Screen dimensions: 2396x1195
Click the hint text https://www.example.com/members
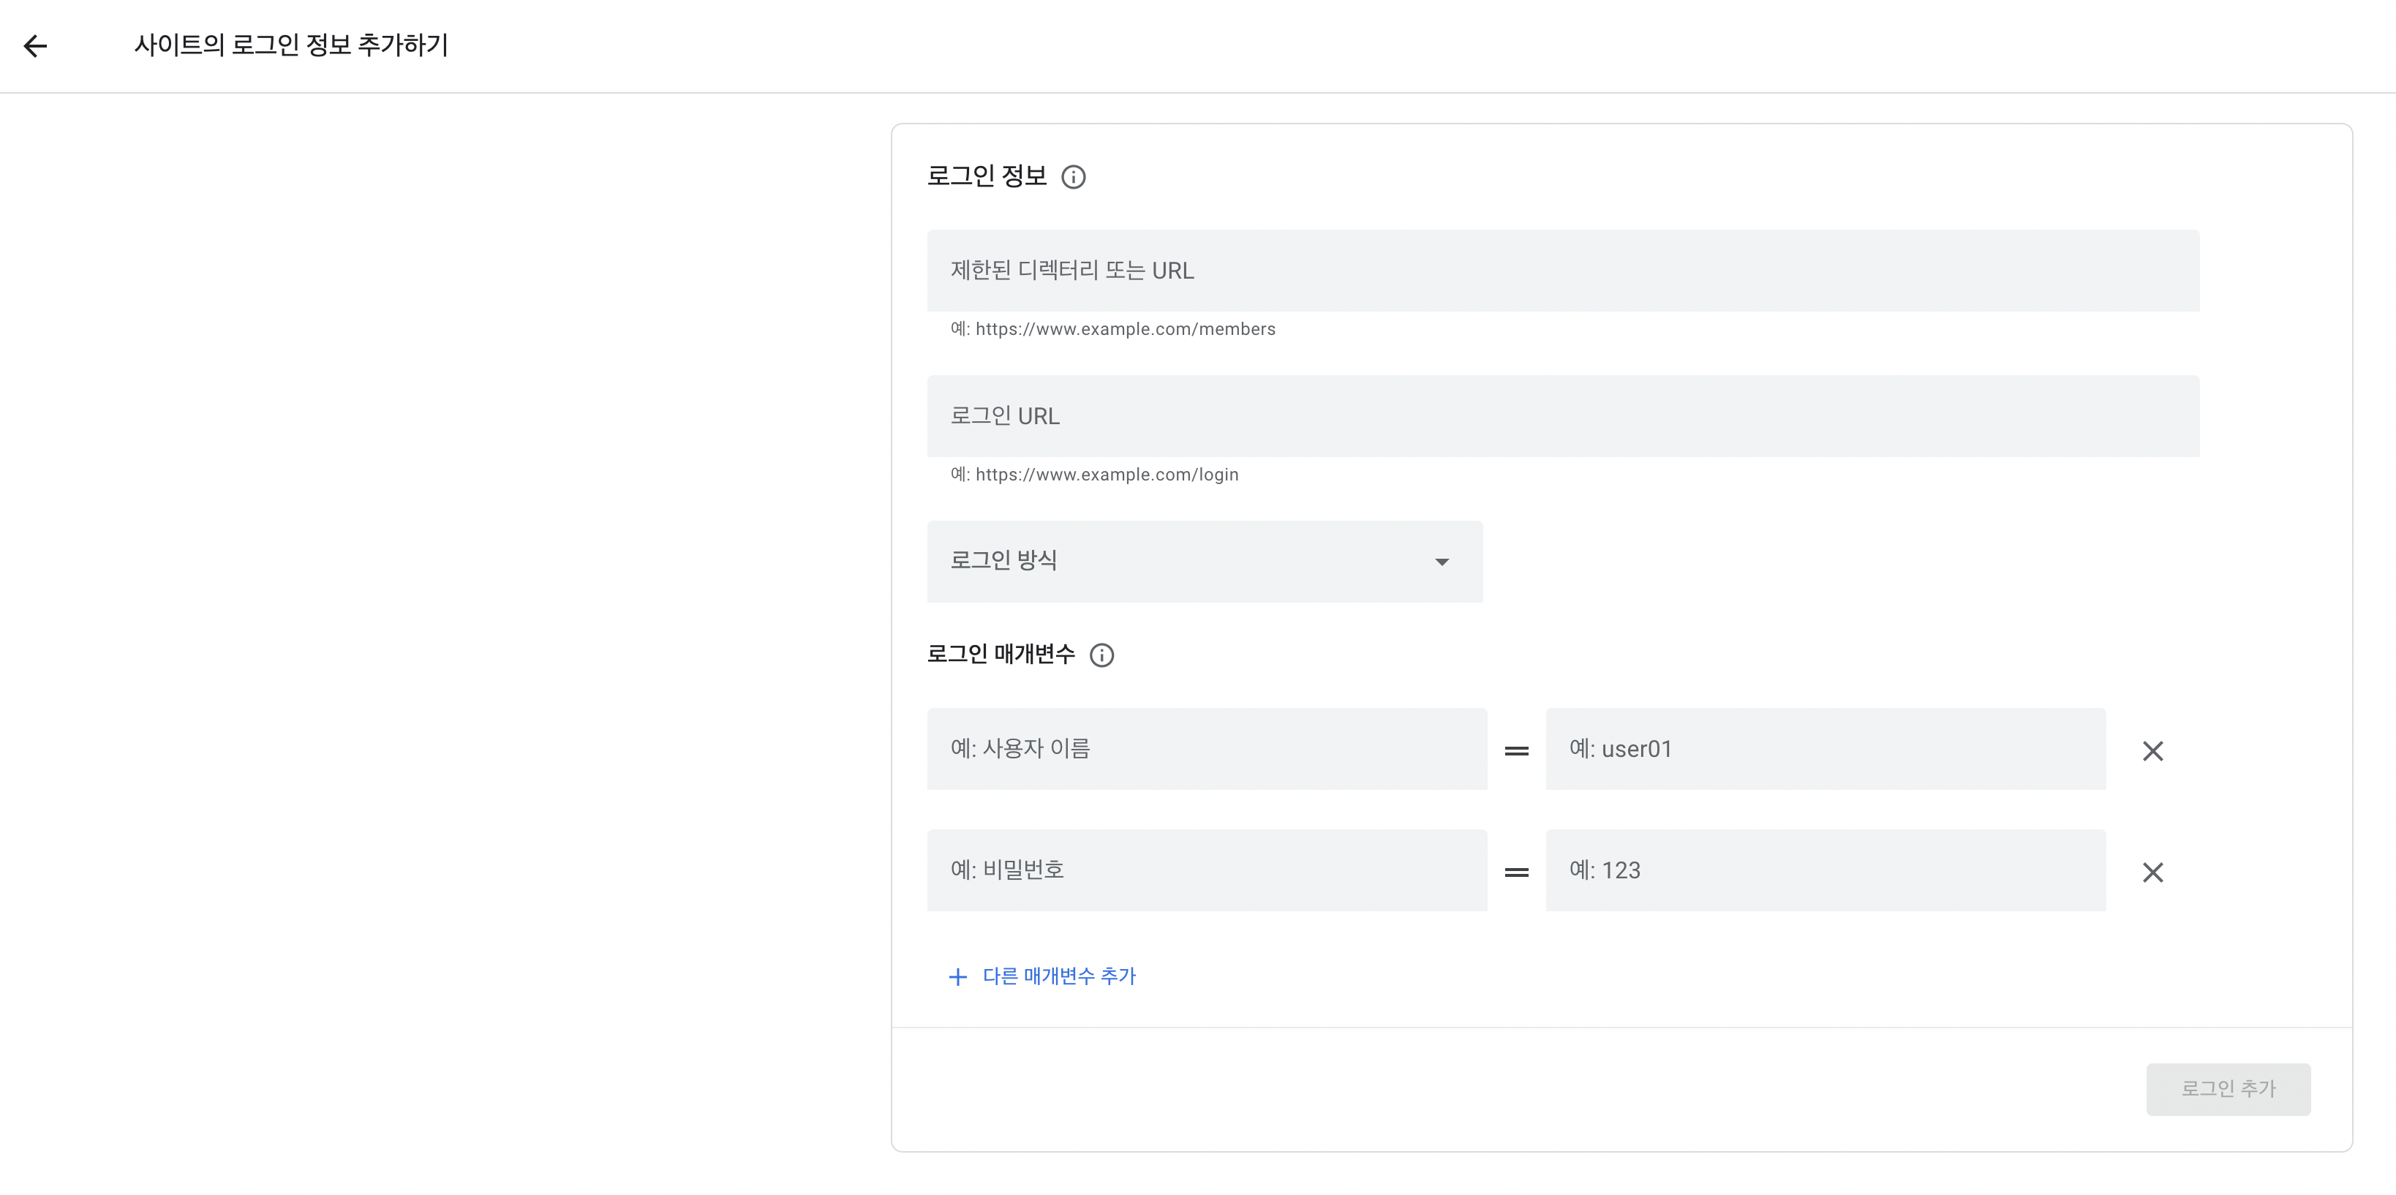1126,329
